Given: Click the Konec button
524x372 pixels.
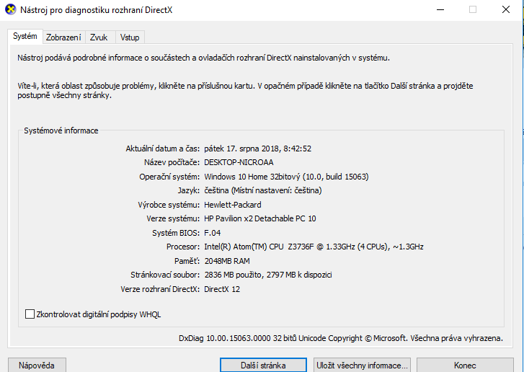Looking at the screenshot, I should (x=465, y=365).
